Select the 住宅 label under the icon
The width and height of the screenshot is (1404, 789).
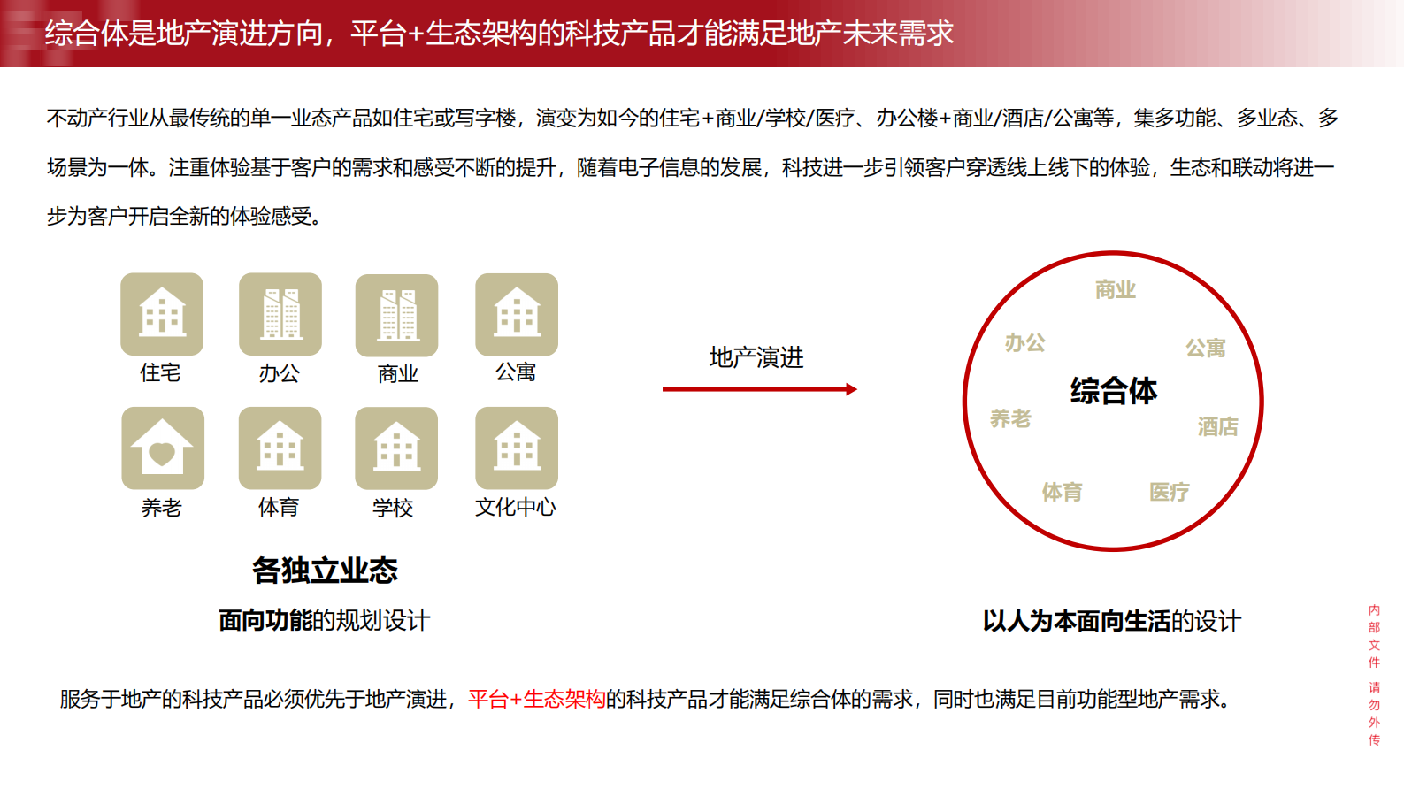tap(160, 373)
